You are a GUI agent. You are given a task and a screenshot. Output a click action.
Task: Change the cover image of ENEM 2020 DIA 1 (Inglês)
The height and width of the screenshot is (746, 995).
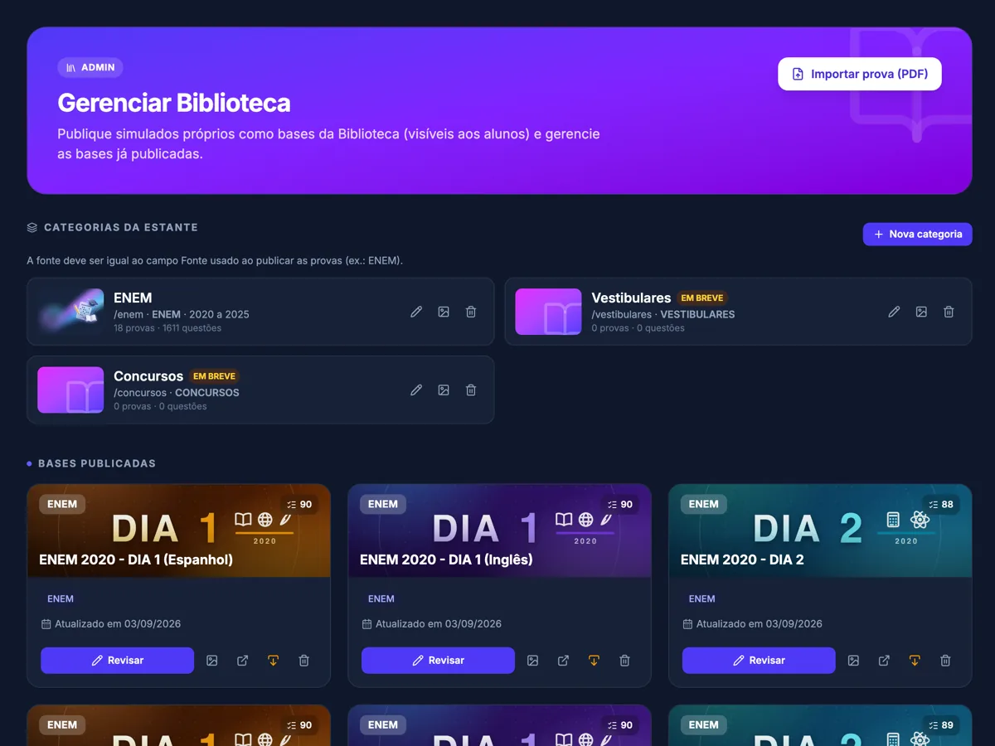point(533,661)
